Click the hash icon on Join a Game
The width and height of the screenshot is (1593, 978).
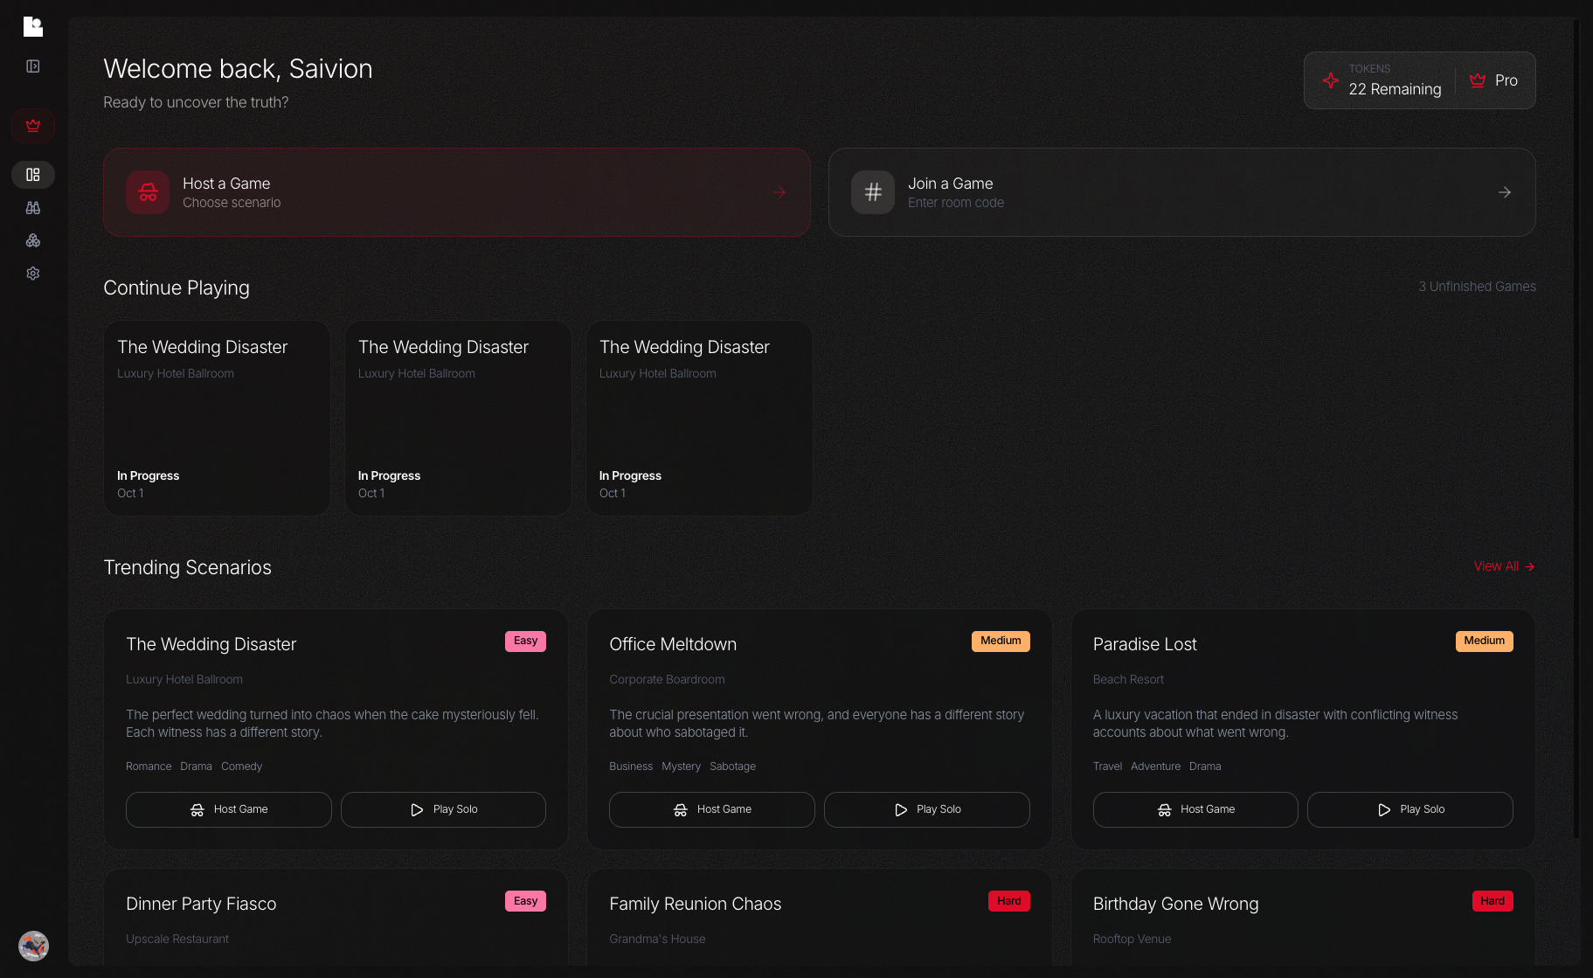(x=873, y=192)
